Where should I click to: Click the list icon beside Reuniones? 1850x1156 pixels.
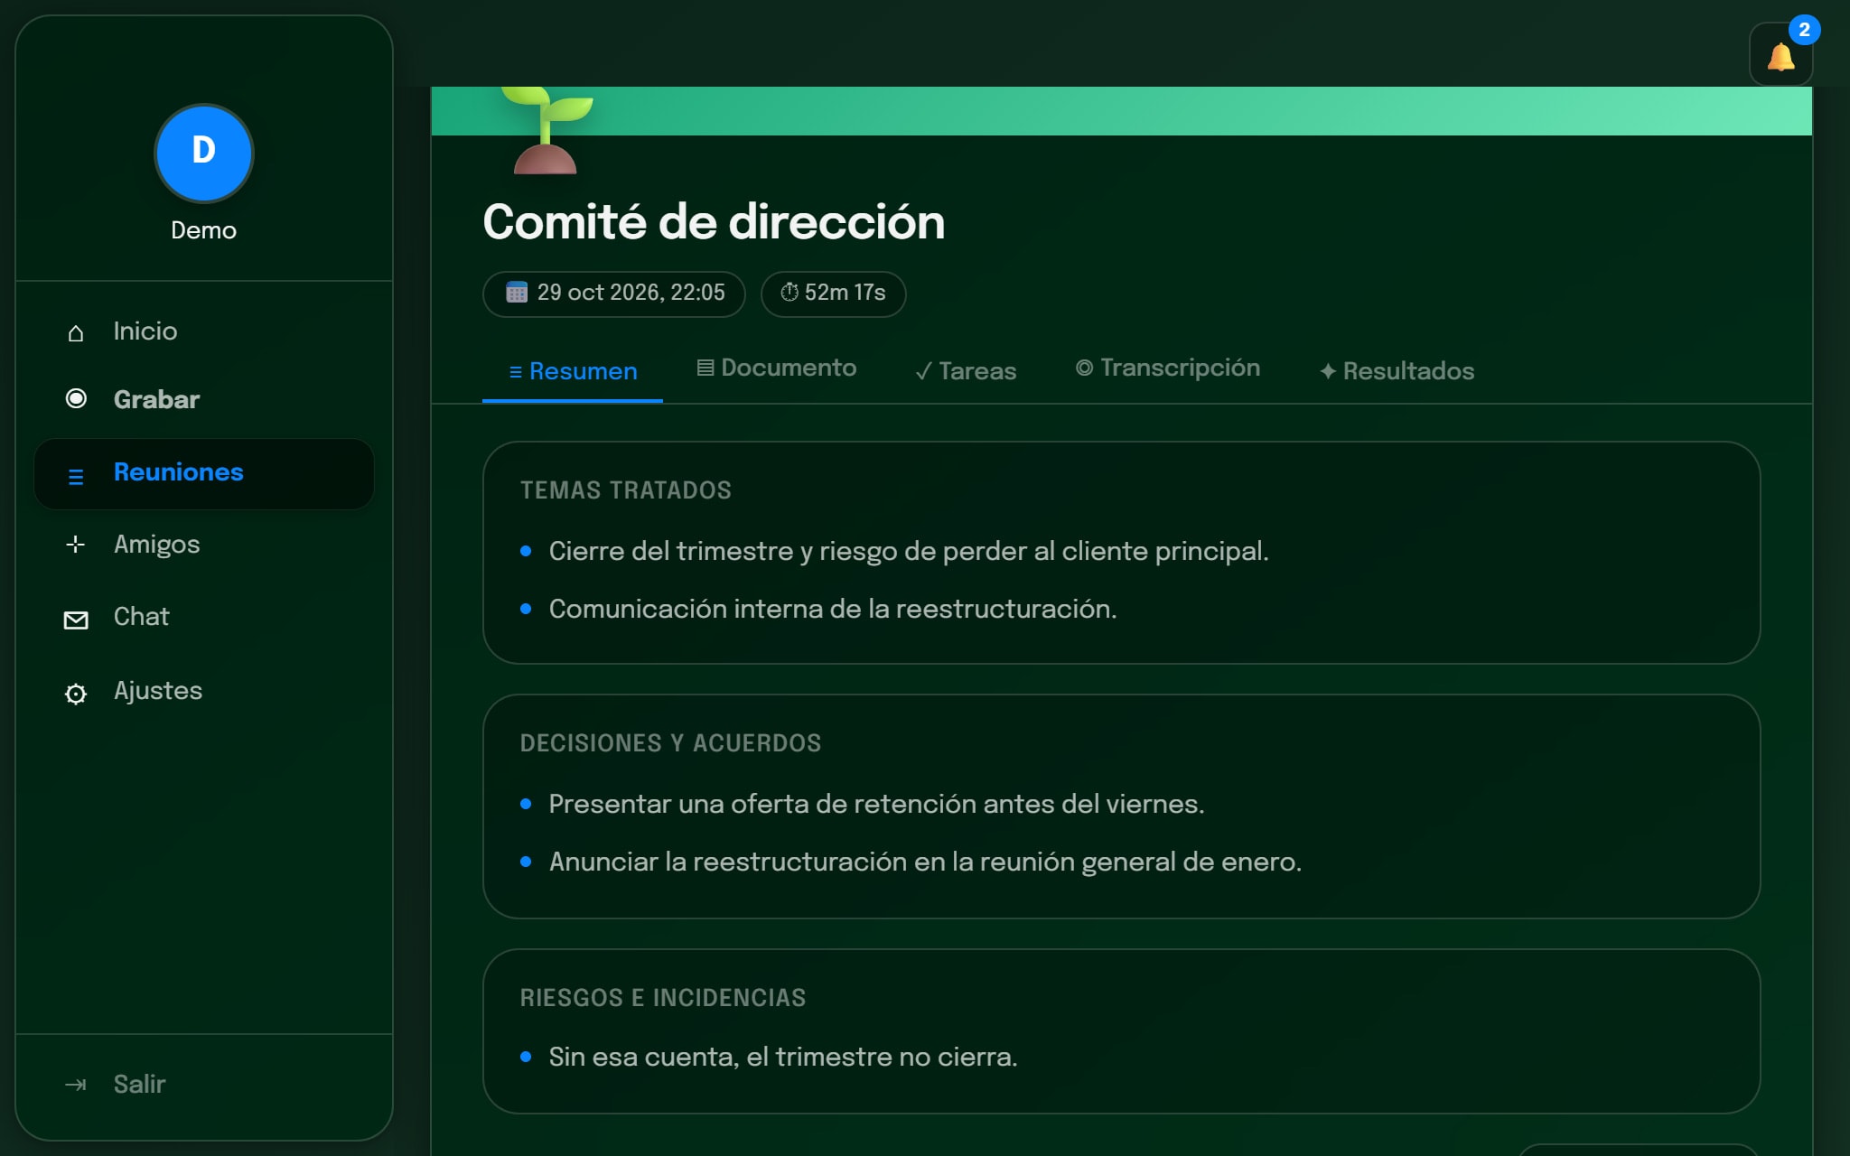click(x=76, y=476)
